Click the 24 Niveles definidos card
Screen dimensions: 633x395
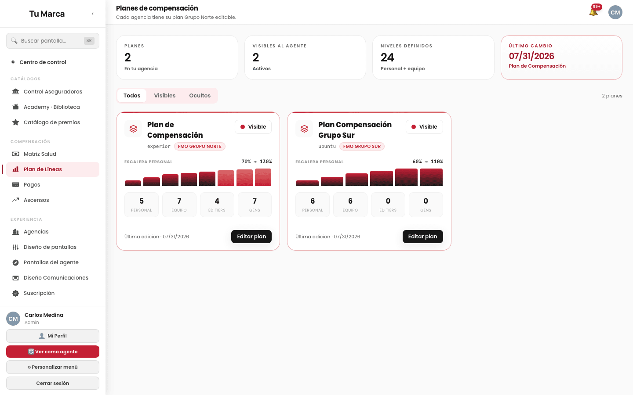433,57
